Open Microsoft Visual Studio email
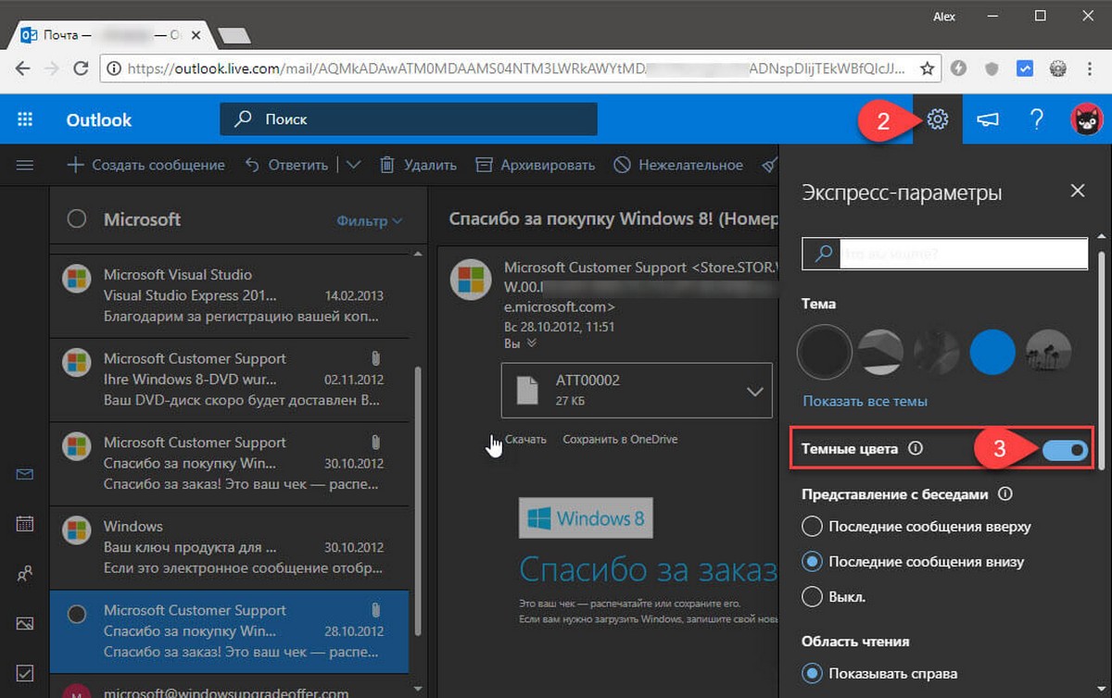 tap(229, 295)
